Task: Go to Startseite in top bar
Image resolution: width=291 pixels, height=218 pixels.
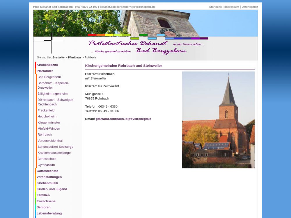Action: click(215, 7)
